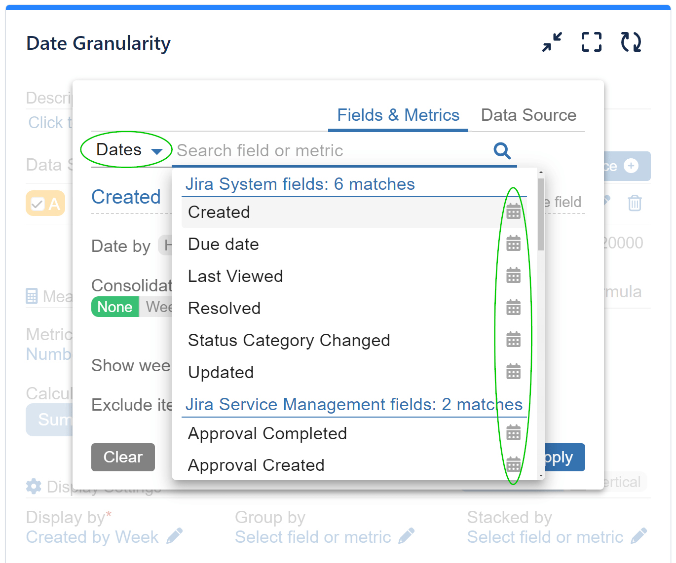Click the calendar icon beside Approval Completed
Image resolution: width=676 pixels, height=563 pixels.
(514, 433)
